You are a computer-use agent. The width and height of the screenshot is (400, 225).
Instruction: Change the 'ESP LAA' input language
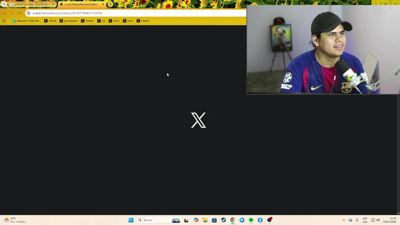click(x=365, y=220)
